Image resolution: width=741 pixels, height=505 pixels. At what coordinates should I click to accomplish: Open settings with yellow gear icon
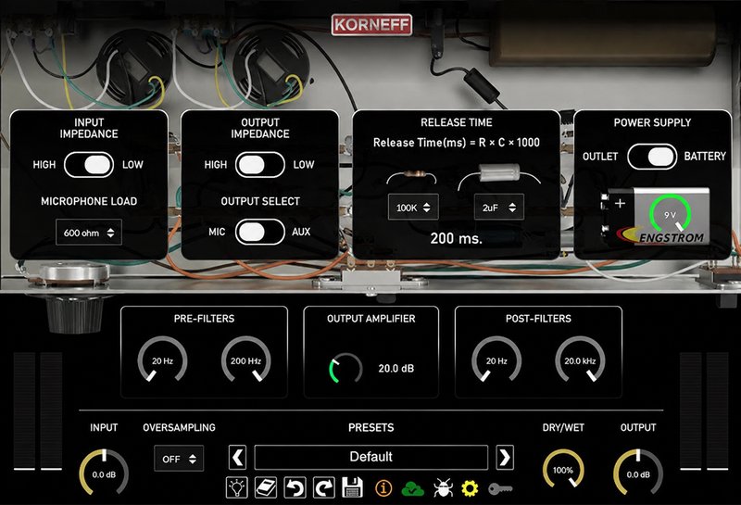(470, 488)
